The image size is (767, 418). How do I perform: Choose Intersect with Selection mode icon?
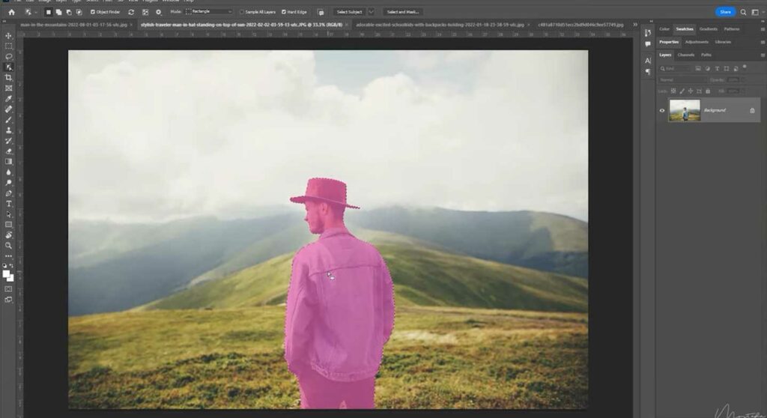[79, 12]
